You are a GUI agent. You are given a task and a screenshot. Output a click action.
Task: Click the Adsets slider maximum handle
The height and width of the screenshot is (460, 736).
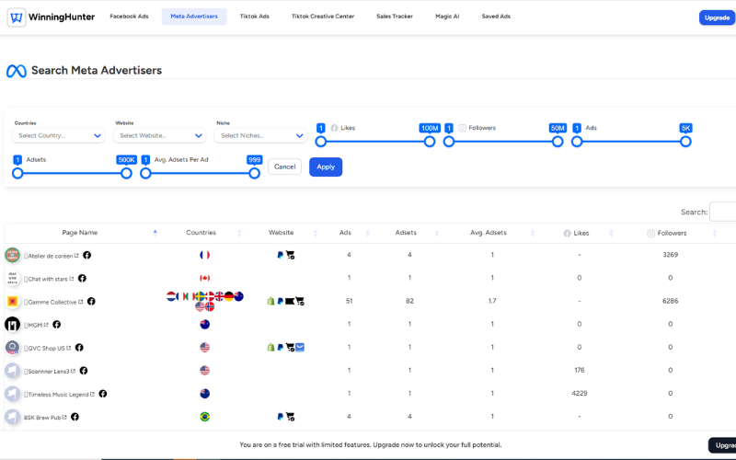(x=126, y=173)
